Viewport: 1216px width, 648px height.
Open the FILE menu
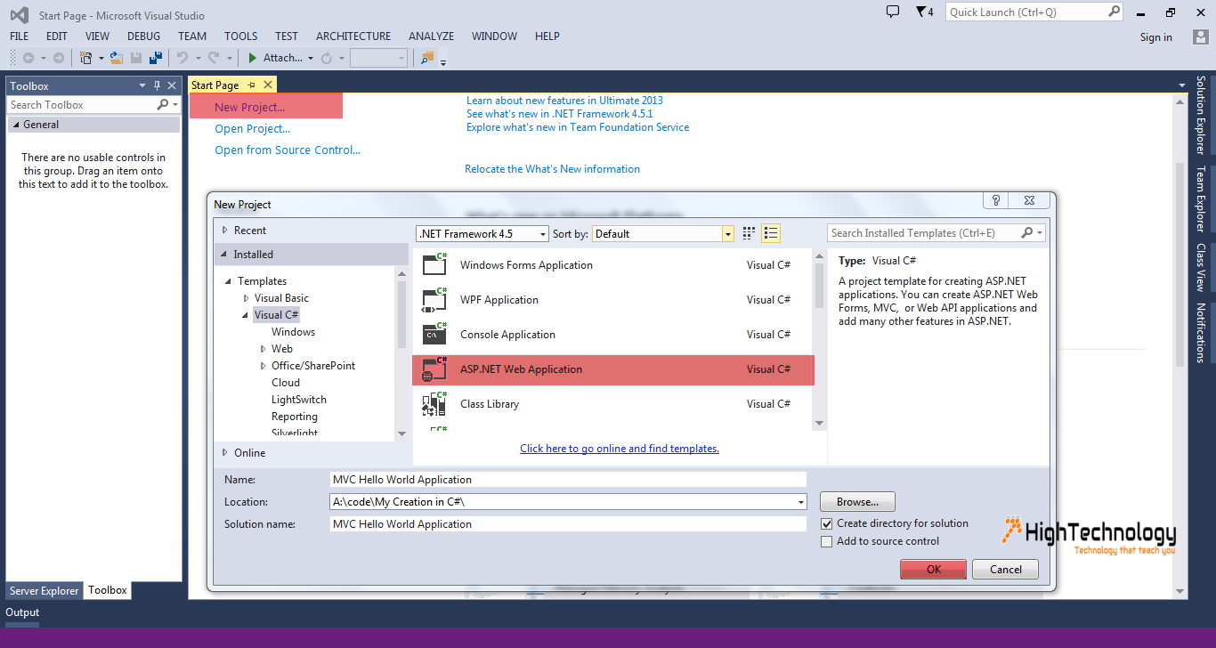tap(20, 36)
